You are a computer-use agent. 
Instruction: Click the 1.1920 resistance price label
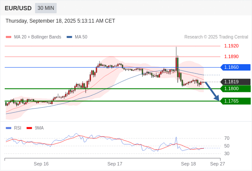point(231,46)
